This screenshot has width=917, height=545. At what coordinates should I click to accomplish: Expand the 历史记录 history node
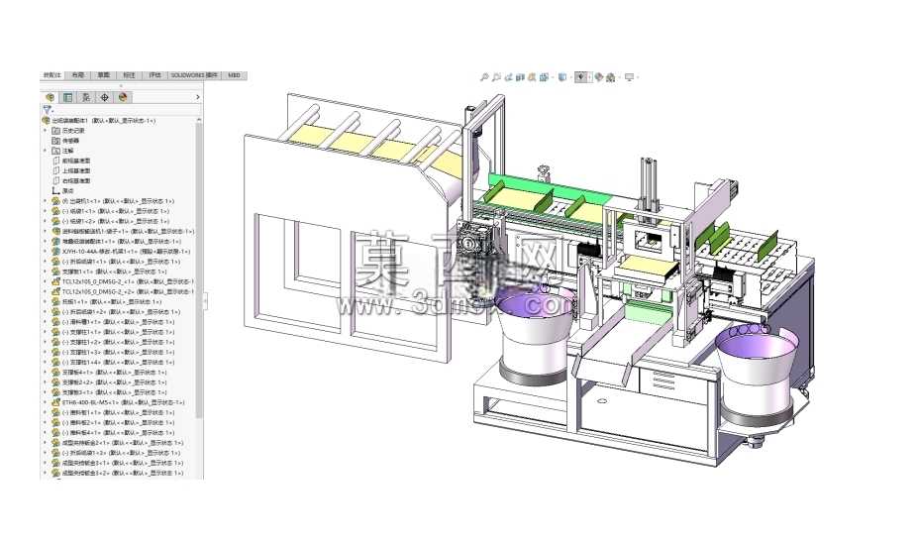[x=46, y=131]
